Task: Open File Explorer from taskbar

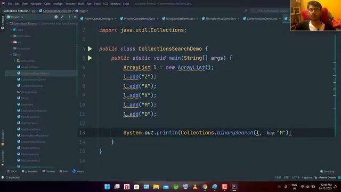Action: [156, 187]
